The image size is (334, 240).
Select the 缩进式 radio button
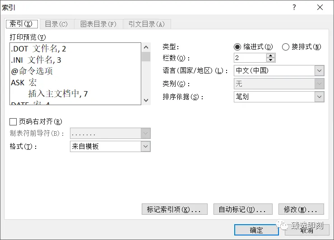click(237, 47)
